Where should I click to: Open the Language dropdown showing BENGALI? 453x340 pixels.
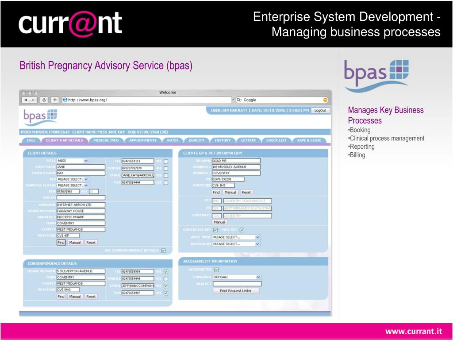237,277
